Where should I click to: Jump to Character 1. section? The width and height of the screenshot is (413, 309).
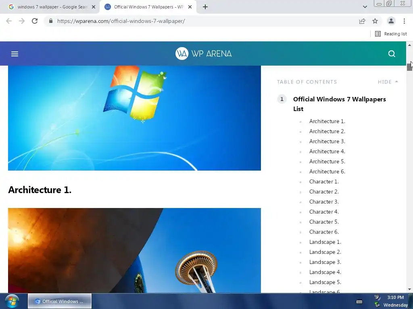click(324, 181)
